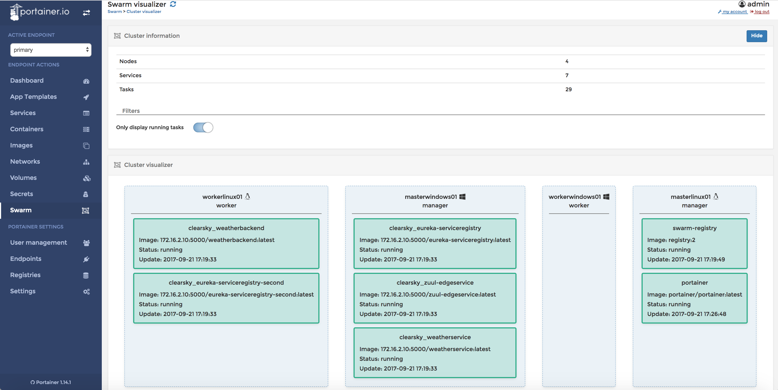The width and height of the screenshot is (778, 390).
Task: Open Containers in sidebar menu
Action: coord(27,129)
